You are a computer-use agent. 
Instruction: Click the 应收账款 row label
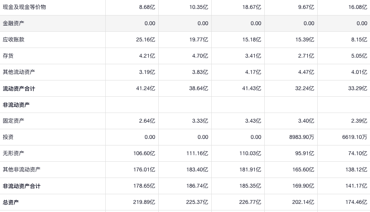pos(14,39)
